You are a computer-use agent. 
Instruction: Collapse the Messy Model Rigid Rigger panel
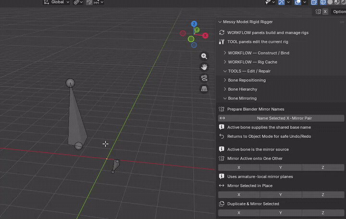(x=220, y=22)
